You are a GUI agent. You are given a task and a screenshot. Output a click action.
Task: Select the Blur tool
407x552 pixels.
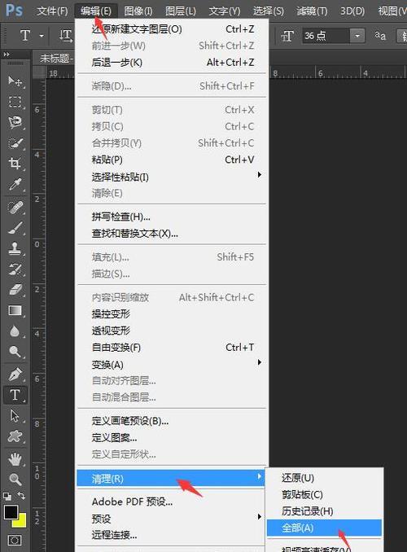tap(15, 331)
